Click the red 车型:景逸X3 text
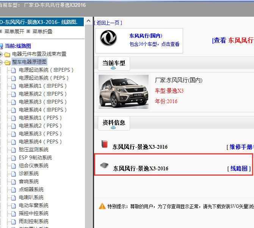Image resolution: width=254 pixels, height=228 pixels. point(169,91)
